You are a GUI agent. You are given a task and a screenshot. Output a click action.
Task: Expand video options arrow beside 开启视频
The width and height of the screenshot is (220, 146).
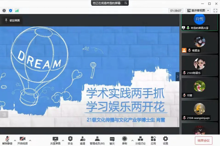tap(30, 140)
